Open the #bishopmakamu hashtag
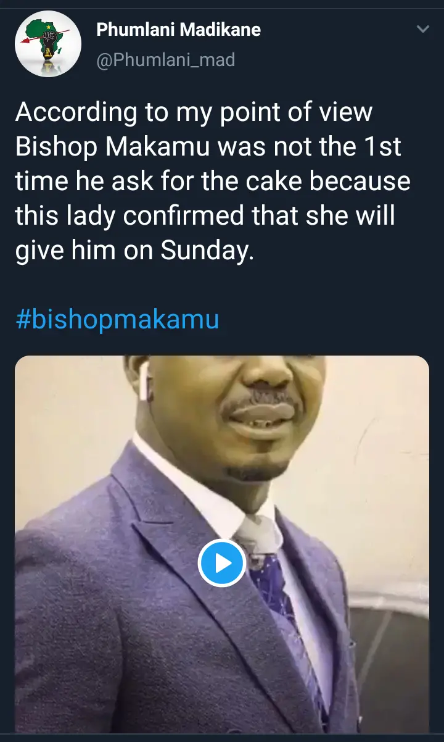Screen dimensions: 444x742 click(x=117, y=320)
